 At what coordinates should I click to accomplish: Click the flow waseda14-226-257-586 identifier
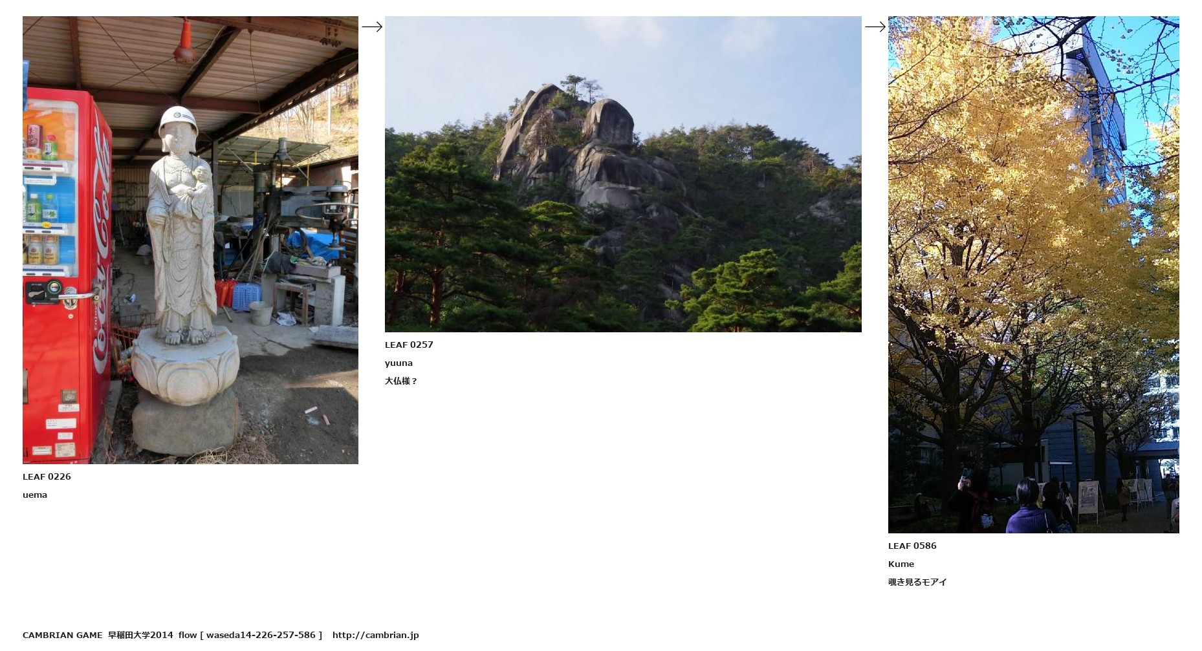point(250,635)
